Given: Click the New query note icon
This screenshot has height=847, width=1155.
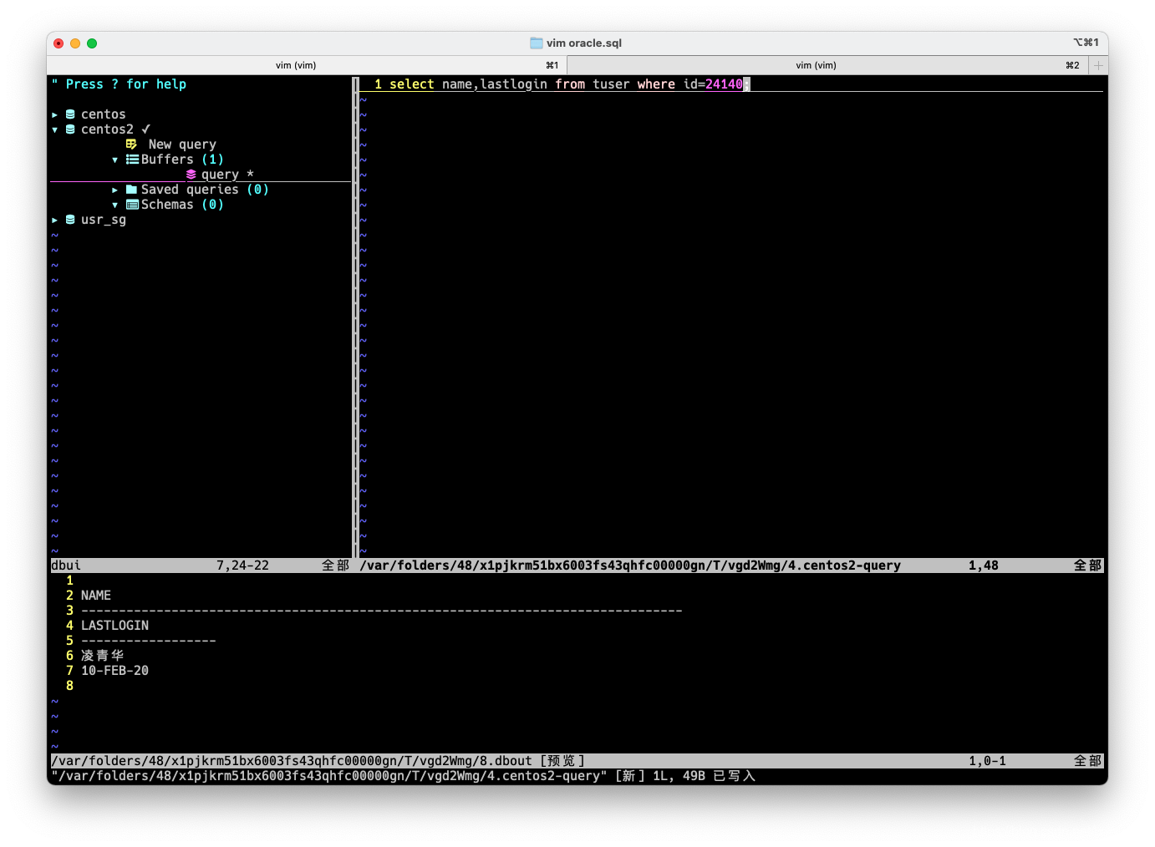Looking at the screenshot, I should 131,145.
